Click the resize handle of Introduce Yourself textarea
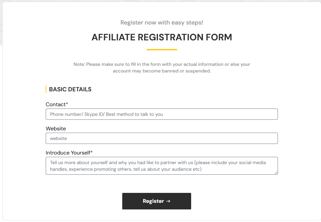 tap(276, 173)
